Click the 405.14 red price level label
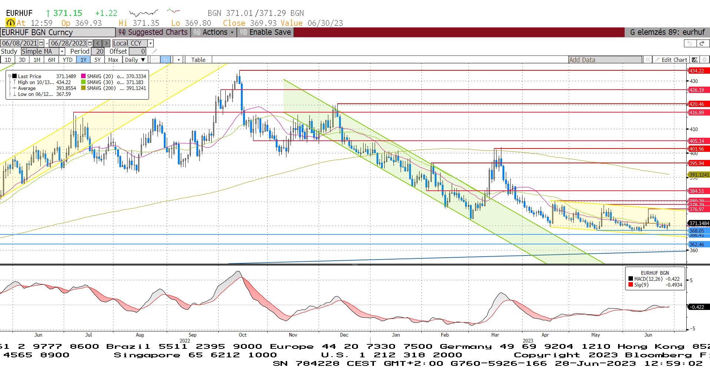The width and height of the screenshot is (710, 384). [698, 141]
